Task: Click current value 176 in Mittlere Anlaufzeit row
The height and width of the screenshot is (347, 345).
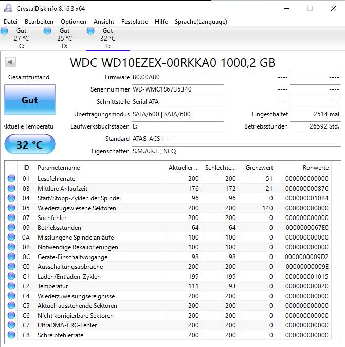Action: (193, 189)
